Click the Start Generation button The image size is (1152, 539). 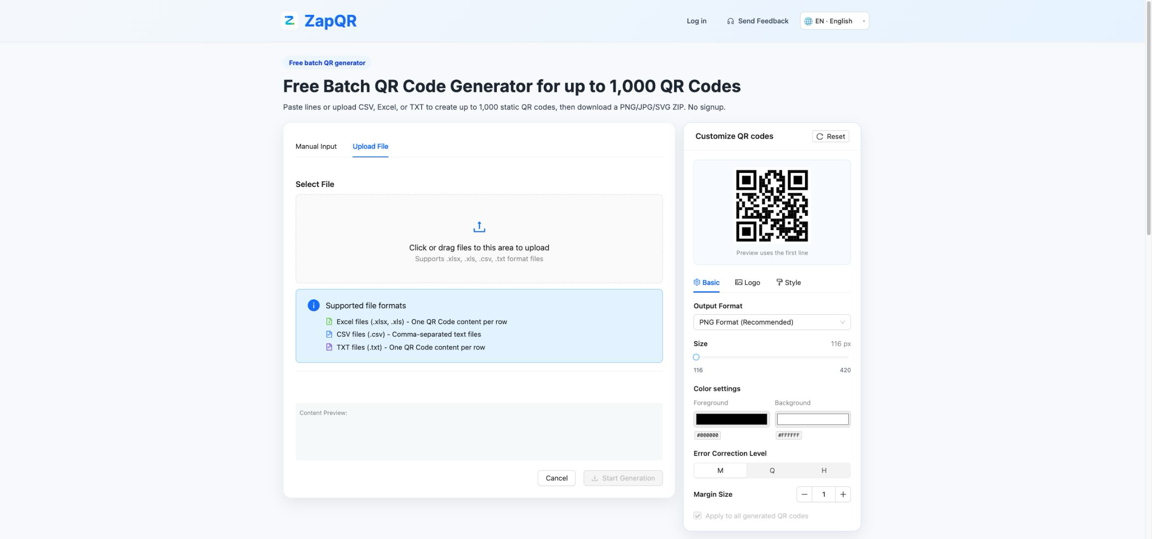[623, 478]
